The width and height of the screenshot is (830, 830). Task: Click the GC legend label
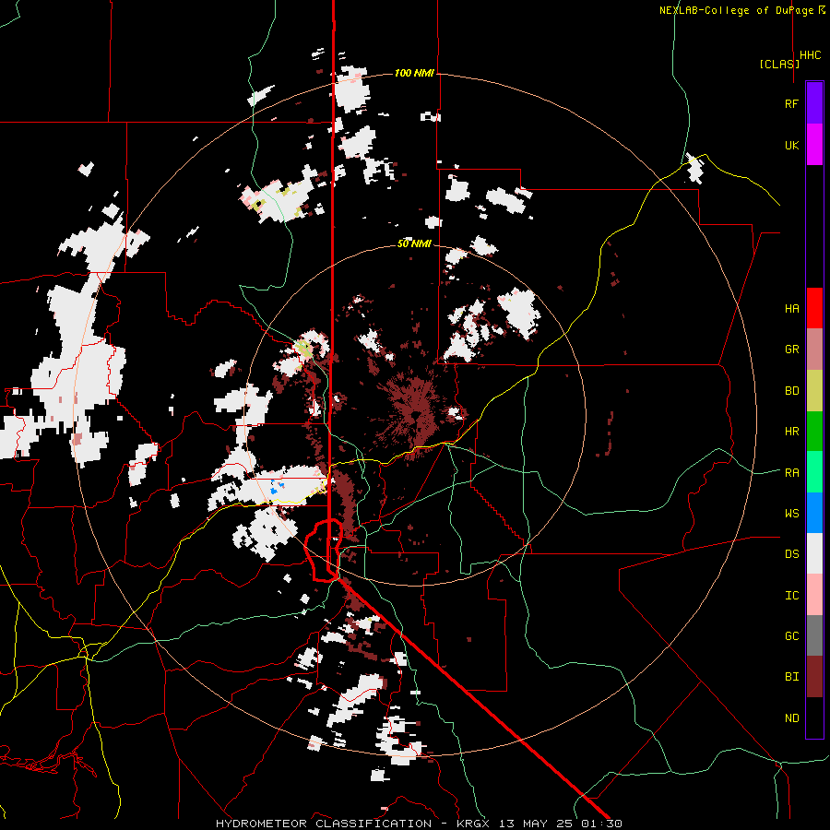click(x=791, y=636)
